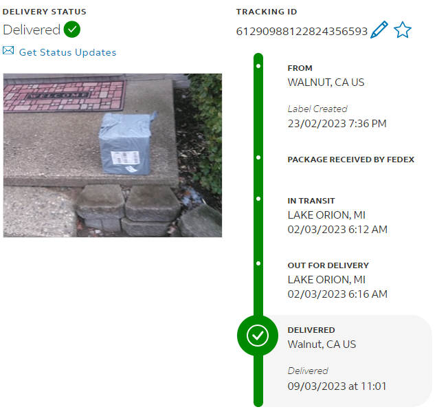Click the Out for Delivery timeline dot
437x416 pixels.
(258, 263)
